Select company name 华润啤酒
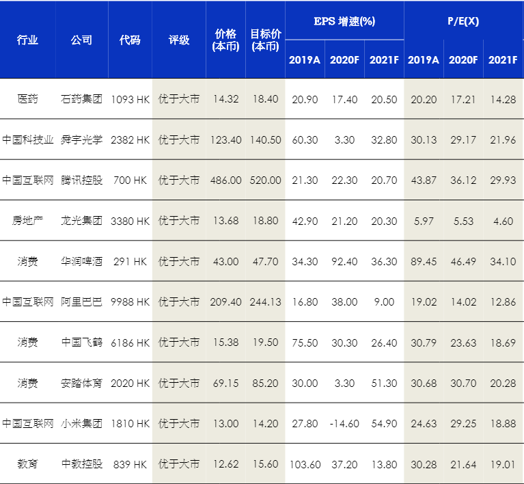This screenshot has height=484, width=524. tap(81, 261)
